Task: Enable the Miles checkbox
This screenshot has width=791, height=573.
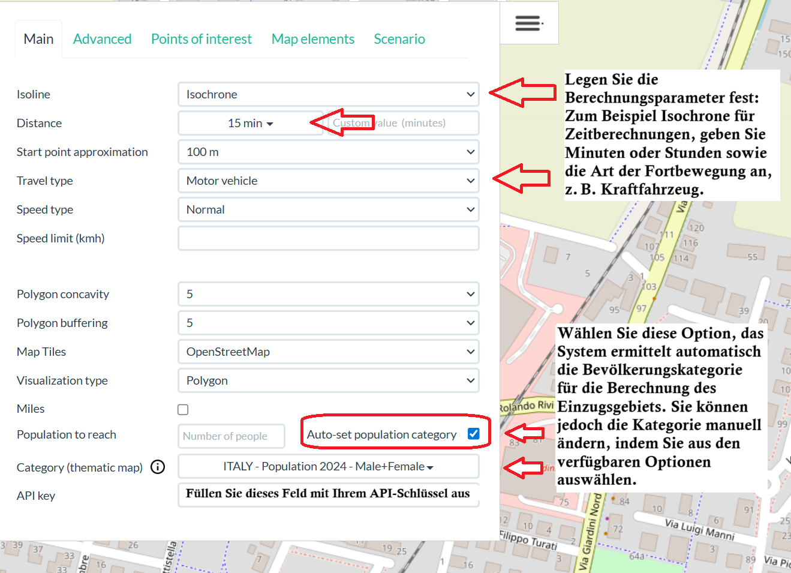Action: point(183,409)
